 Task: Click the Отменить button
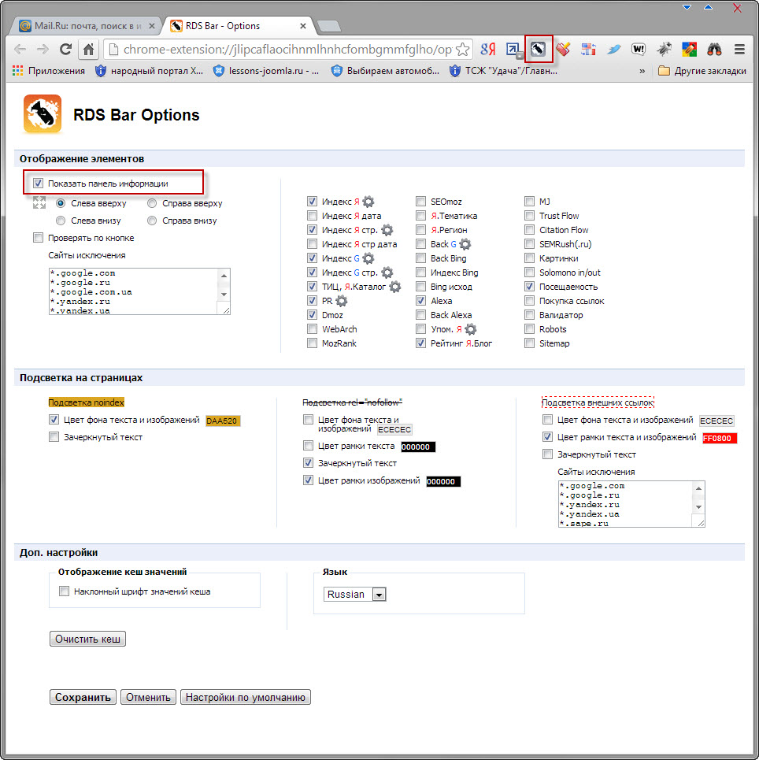point(148,697)
